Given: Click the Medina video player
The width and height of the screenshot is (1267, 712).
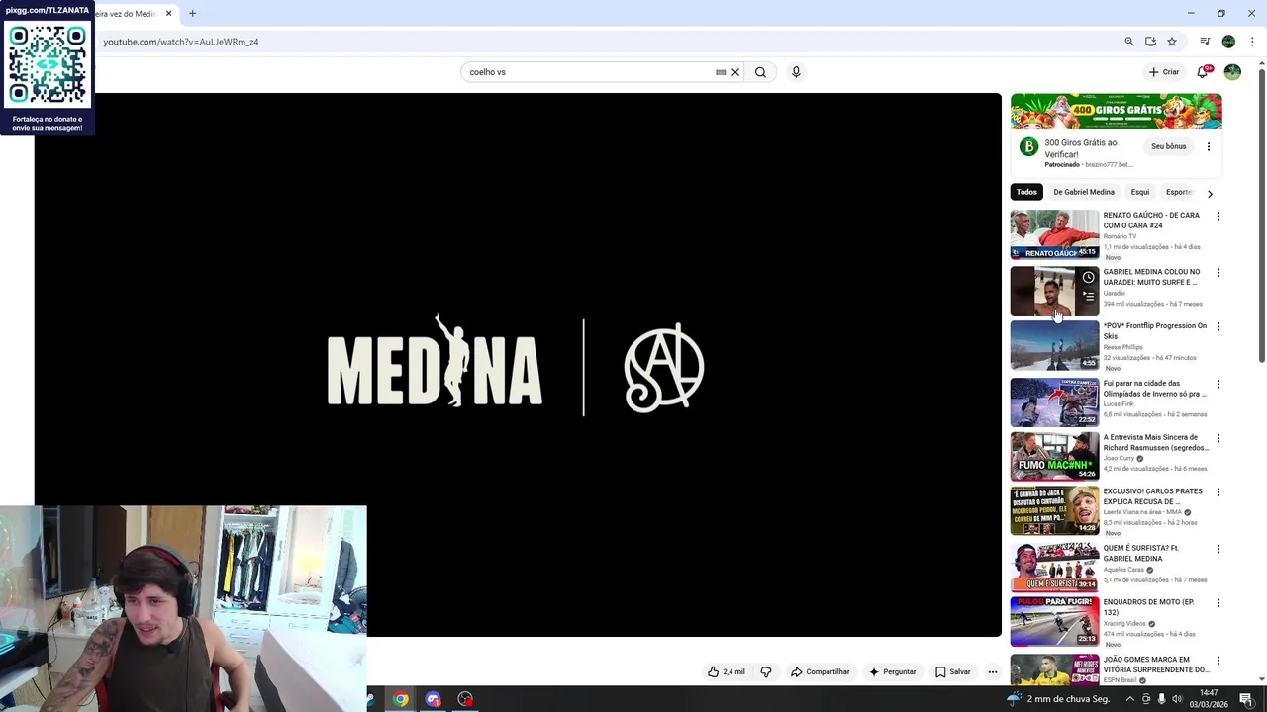Looking at the screenshot, I should tap(518, 365).
